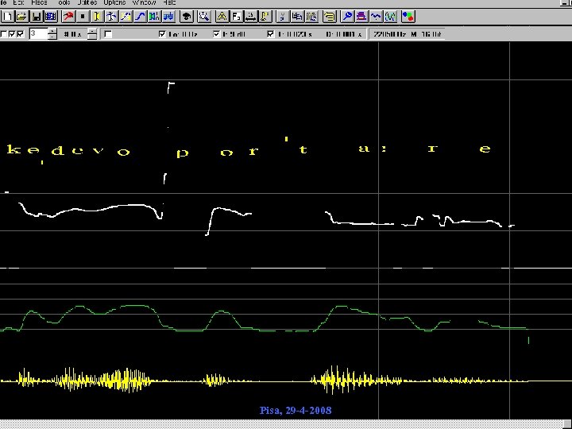
Task: Open the Edit menu
Action: coord(18,2)
